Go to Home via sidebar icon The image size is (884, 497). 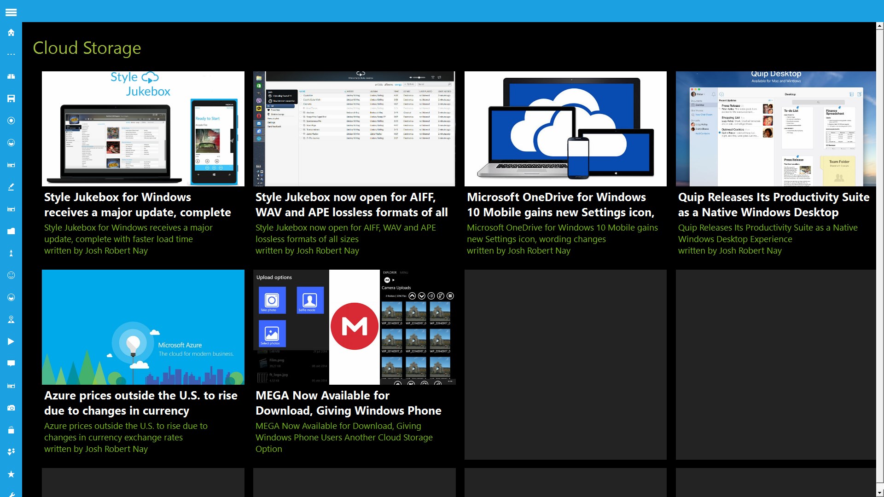pyautogui.click(x=11, y=33)
